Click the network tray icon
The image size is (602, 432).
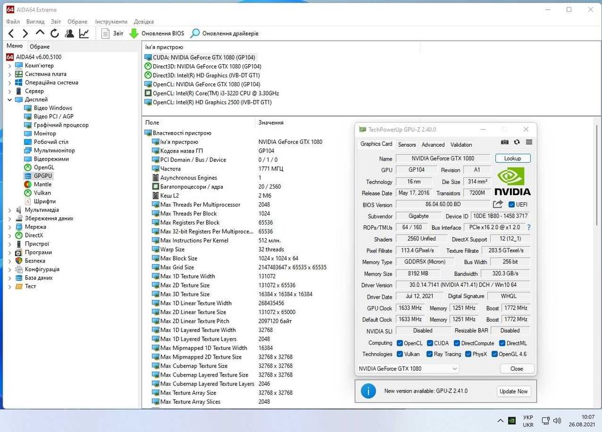(x=545, y=421)
